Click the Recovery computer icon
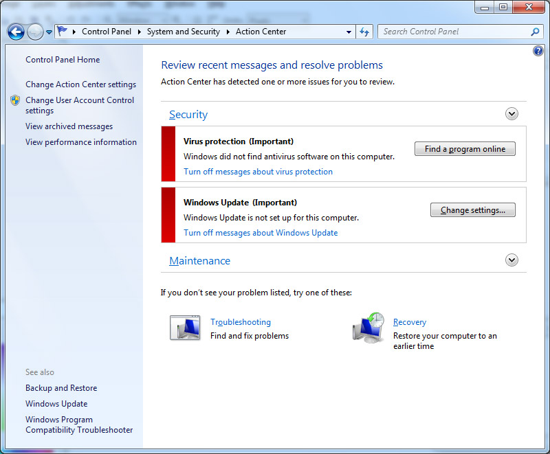This screenshot has height=454, width=550. (368, 328)
